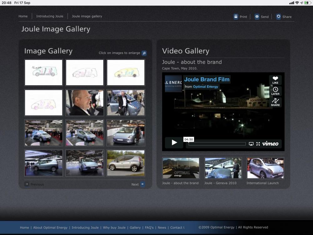Click the Share refresh-style icon
313x235 pixels.
pyautogui.click(x=279, y=16)
